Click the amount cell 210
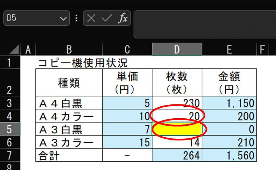Screen dimensions: 276x170 click(229, 142)
